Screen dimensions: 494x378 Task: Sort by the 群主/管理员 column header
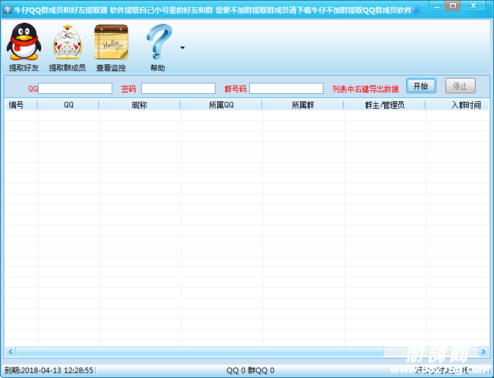pyautogui.click(x=384, y=105)
